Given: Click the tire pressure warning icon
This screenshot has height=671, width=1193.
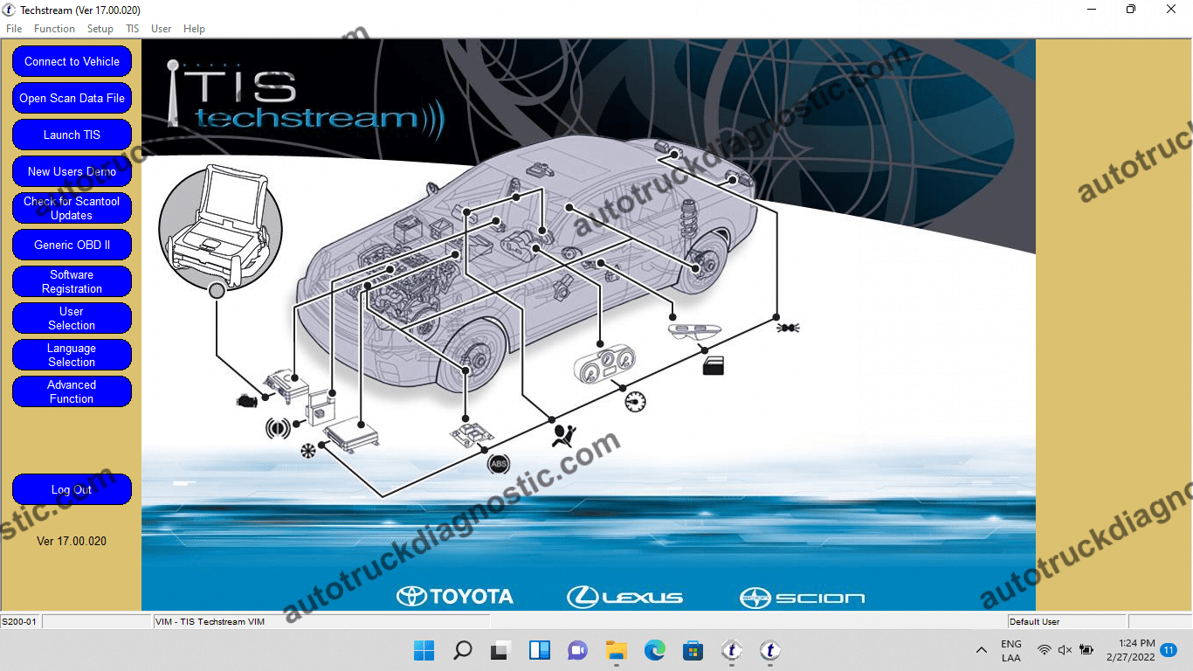Looking at the screenshot, I should (x=278, y=429).
